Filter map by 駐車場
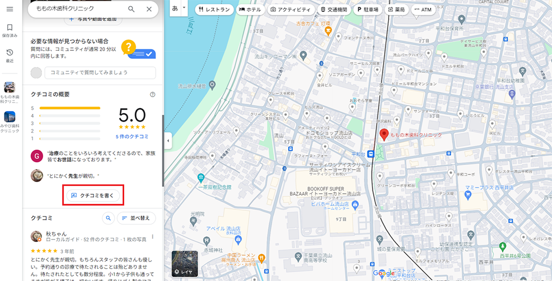 point(366,9)
